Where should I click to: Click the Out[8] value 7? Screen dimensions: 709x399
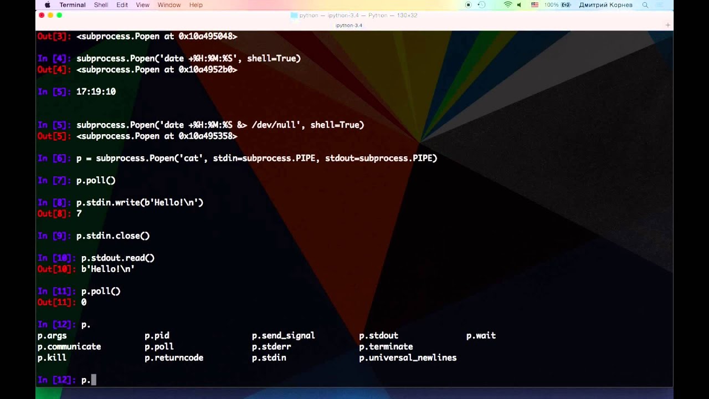[79, 213]
